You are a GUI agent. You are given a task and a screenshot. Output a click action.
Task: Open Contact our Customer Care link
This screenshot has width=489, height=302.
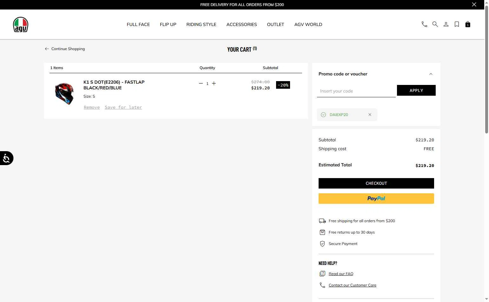click(x=353, y=285)
